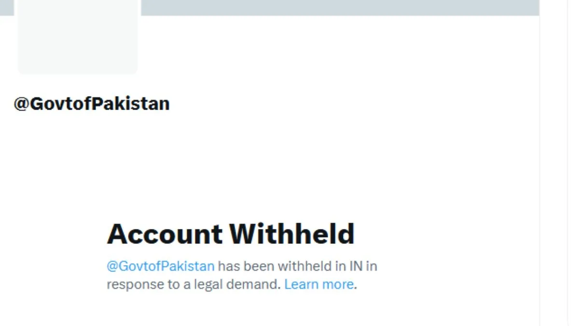This screenshot has height=326, width=579.
Task: Click the word 'more' in Learn more
Action: tap(338, 284)
